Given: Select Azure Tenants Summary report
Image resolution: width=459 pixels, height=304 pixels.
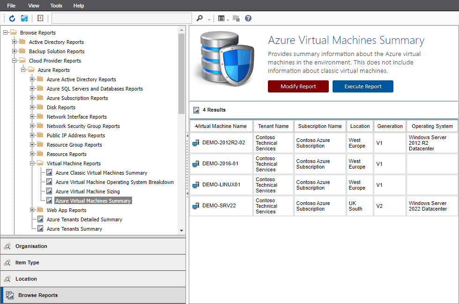Looking at the screenshot, I should pos(74,229).
